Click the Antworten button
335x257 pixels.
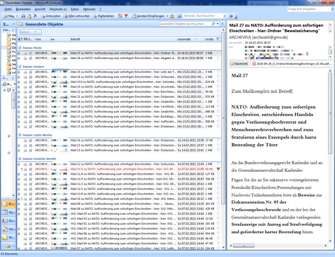(51, 16)
